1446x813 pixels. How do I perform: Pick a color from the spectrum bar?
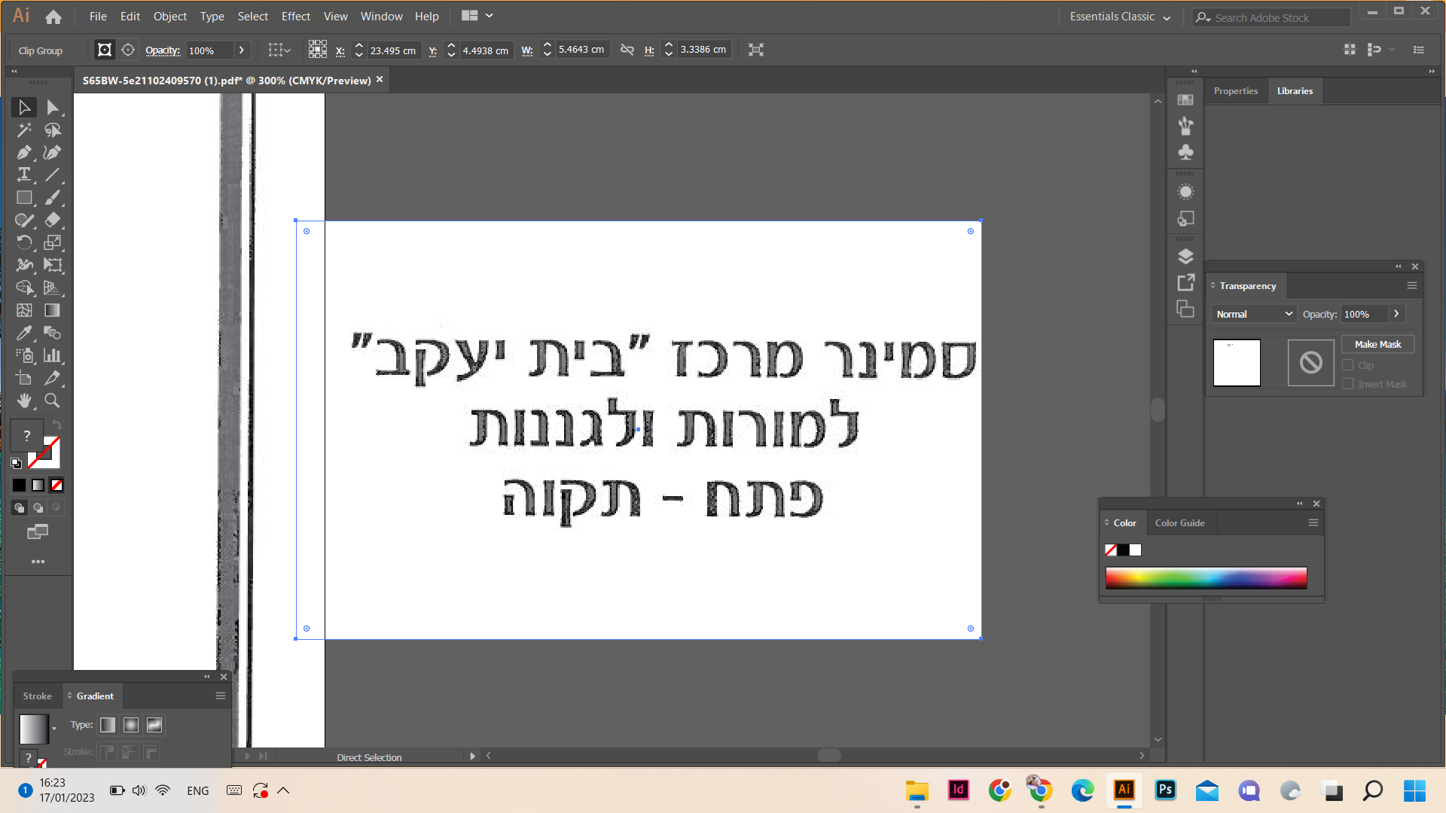tap(1205, 577)
